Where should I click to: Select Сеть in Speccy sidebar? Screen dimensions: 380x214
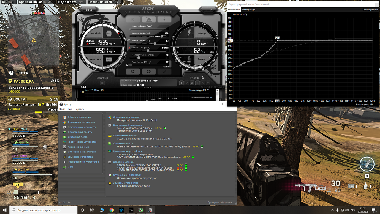tap(70, 167)
